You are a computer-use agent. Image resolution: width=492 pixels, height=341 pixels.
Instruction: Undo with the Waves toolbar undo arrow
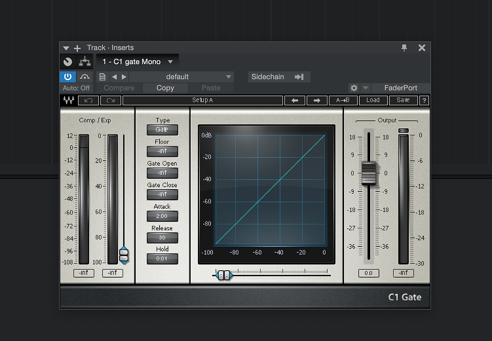point(88,101)
